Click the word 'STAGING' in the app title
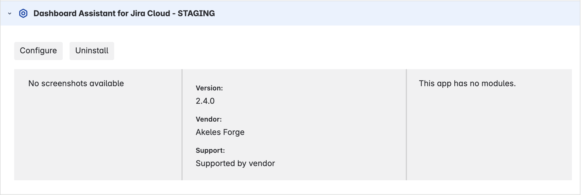This screenshot has width=581, height=195. (x=196, y=14)
